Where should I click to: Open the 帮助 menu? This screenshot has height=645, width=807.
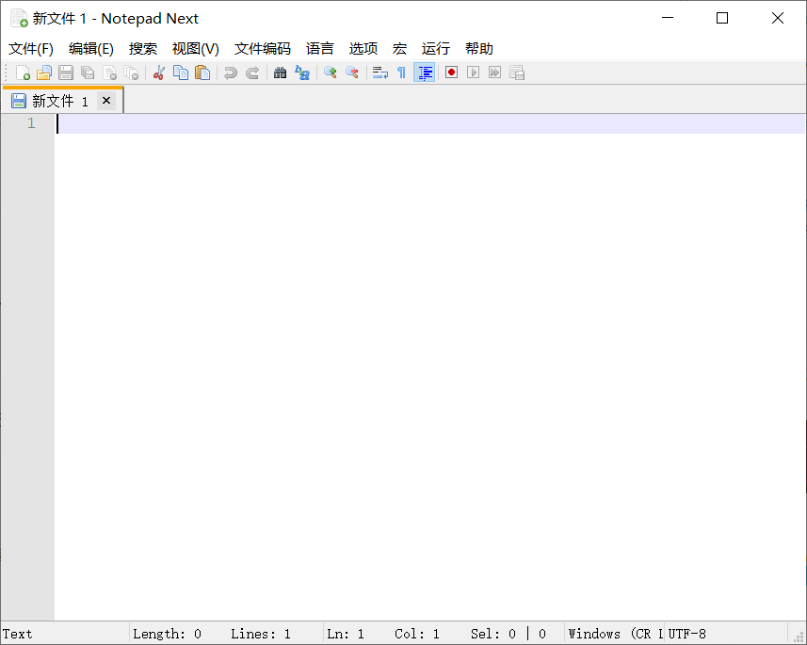tap(479, 49)
